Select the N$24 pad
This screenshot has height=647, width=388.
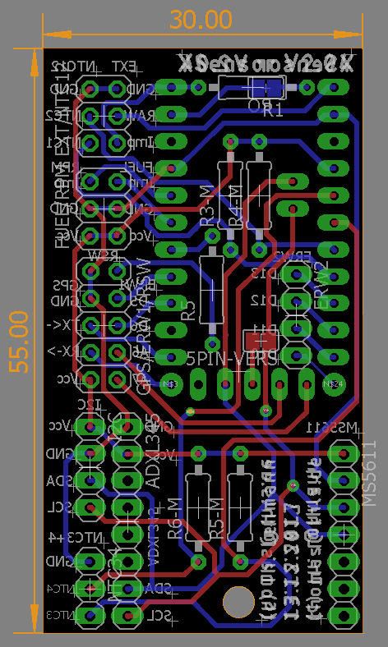pyautogui.click(x=334, y=383)
